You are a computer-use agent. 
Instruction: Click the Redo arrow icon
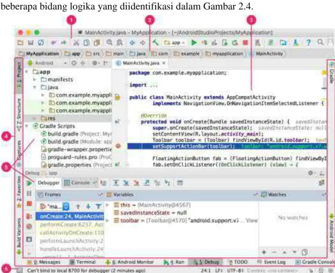[x=64, y=43]
